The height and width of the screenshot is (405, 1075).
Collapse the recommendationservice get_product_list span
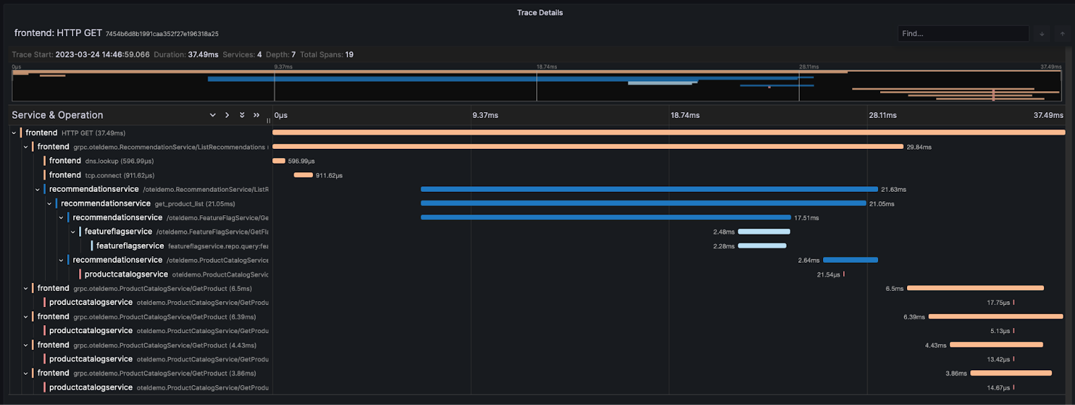49,204
